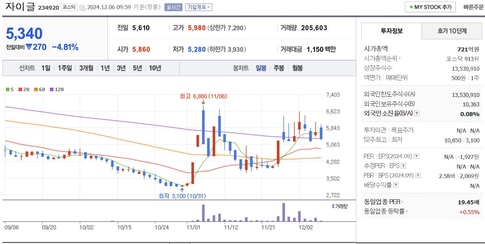Viewport: 485px width, 244px height.
Task: Open the PER | EPS(2024.09) help icon
Action: coord(416,156)
